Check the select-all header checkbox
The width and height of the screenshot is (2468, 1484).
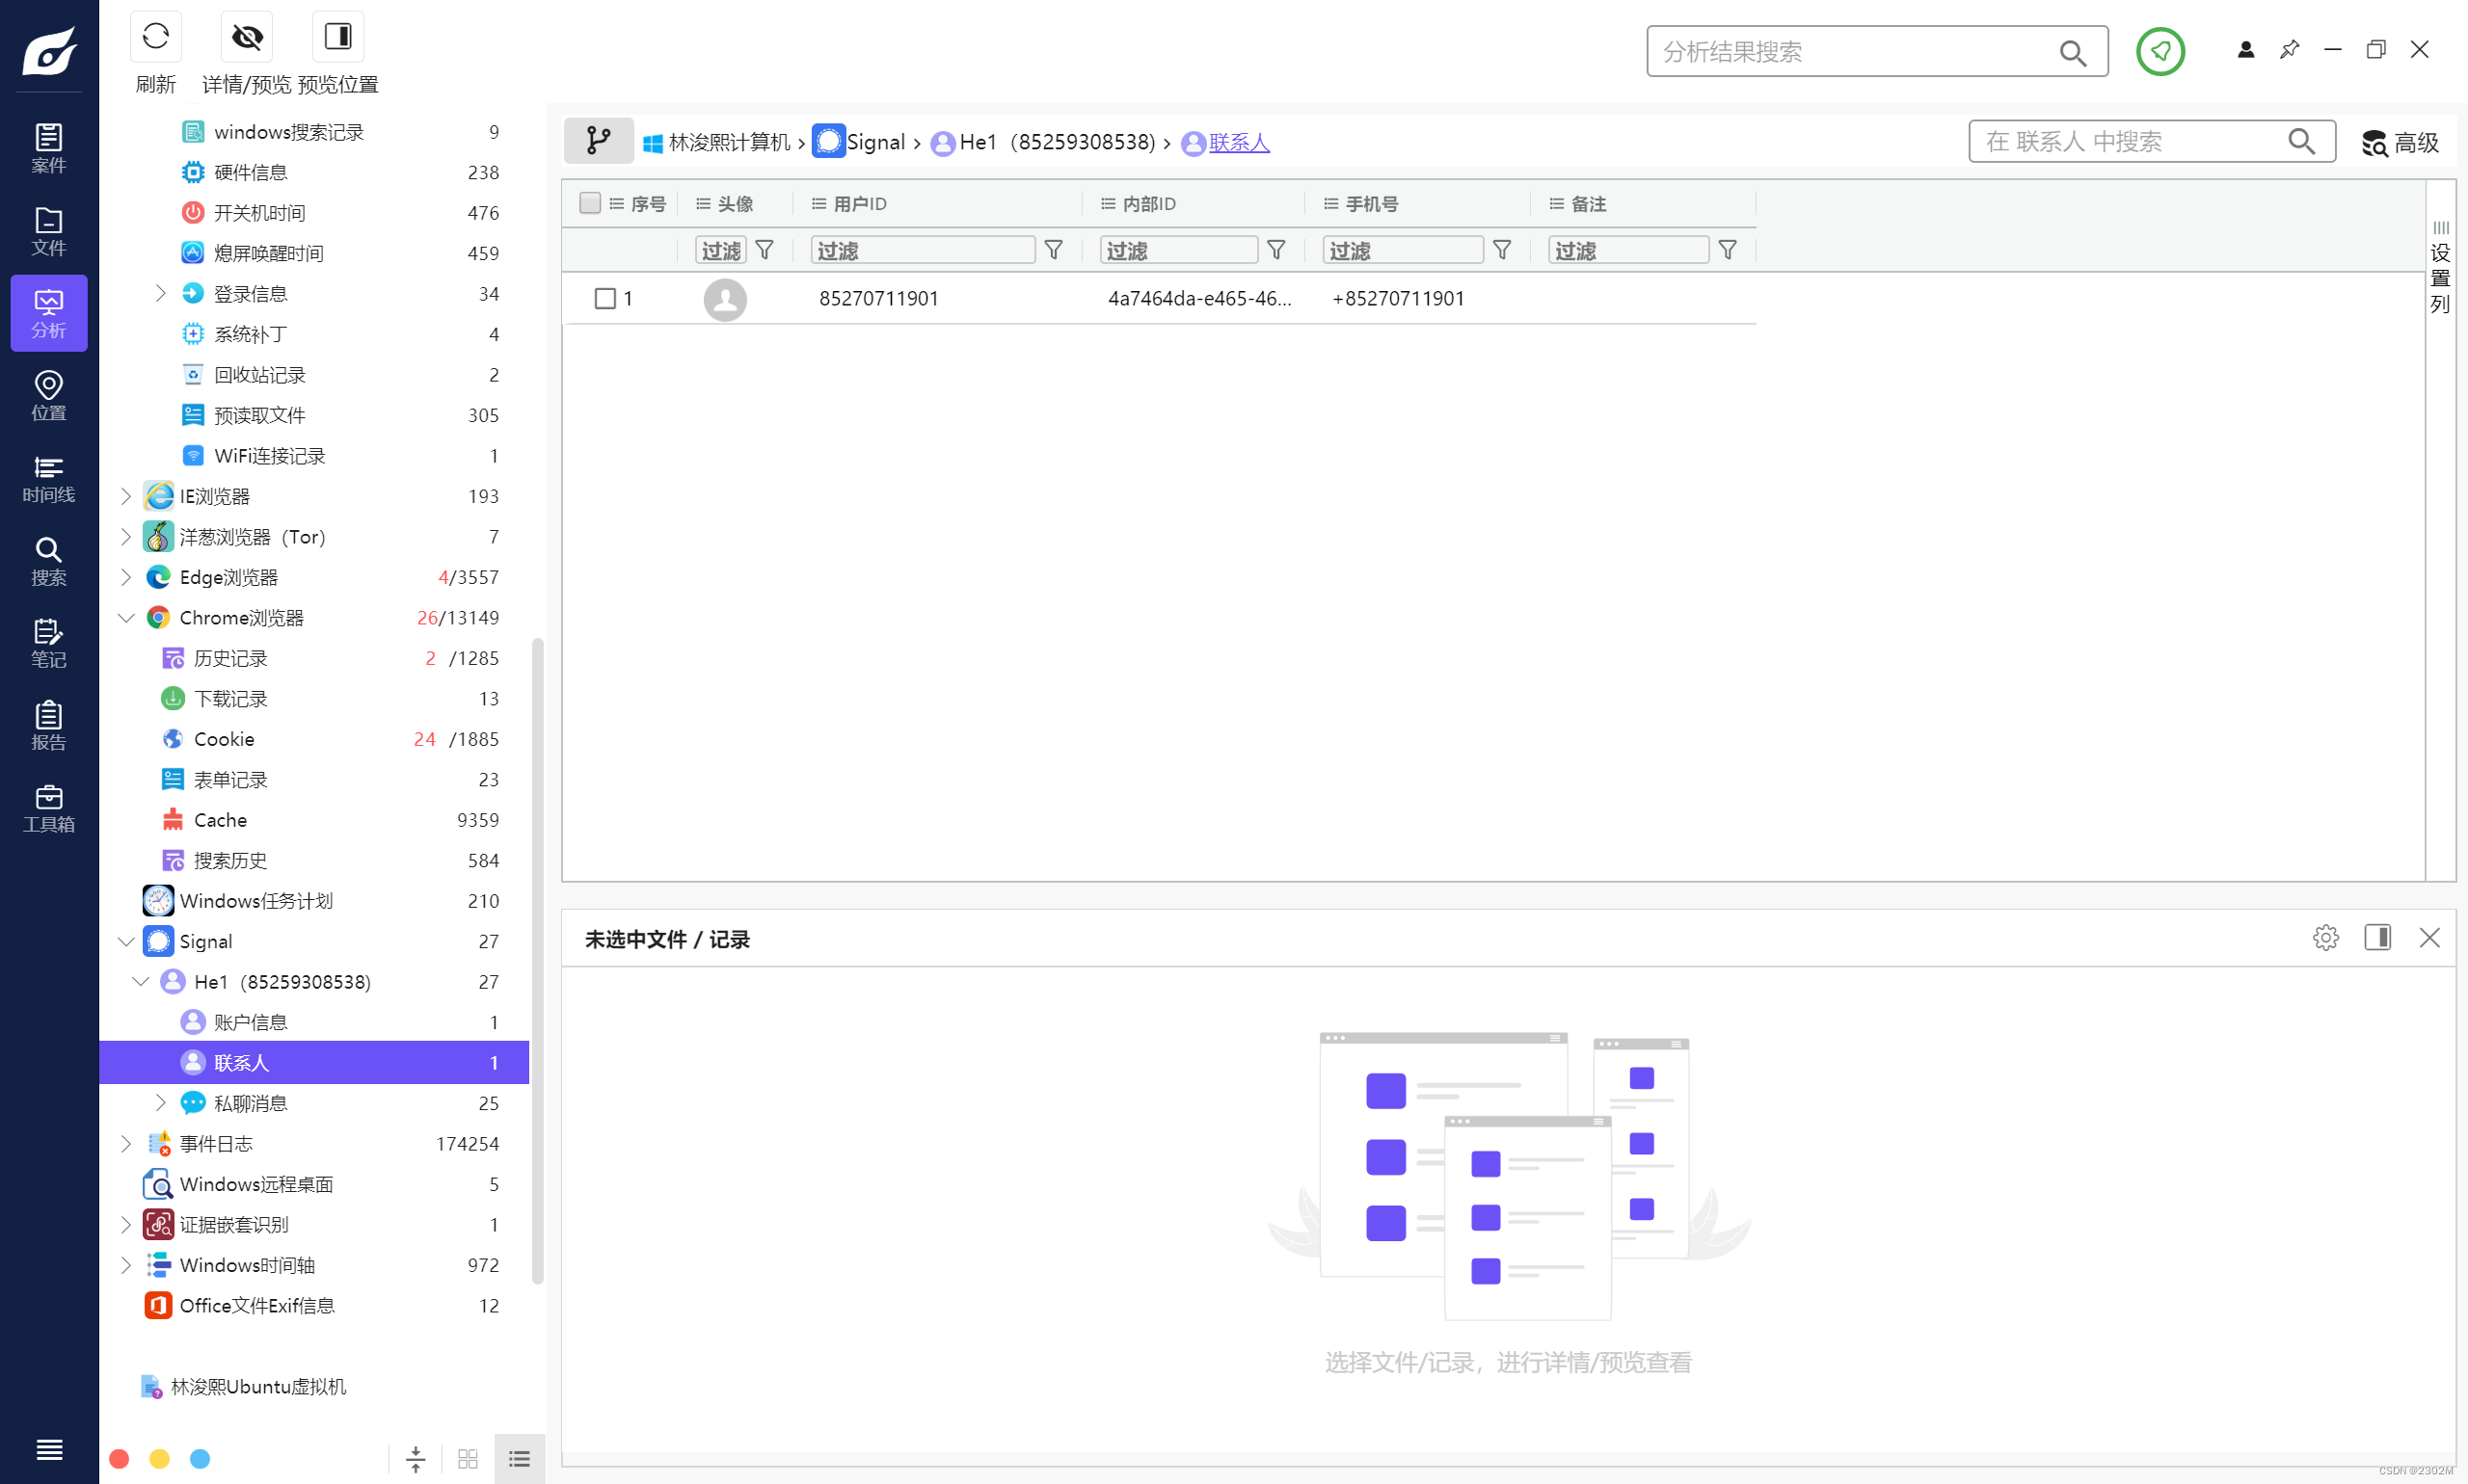click(590, 203)
